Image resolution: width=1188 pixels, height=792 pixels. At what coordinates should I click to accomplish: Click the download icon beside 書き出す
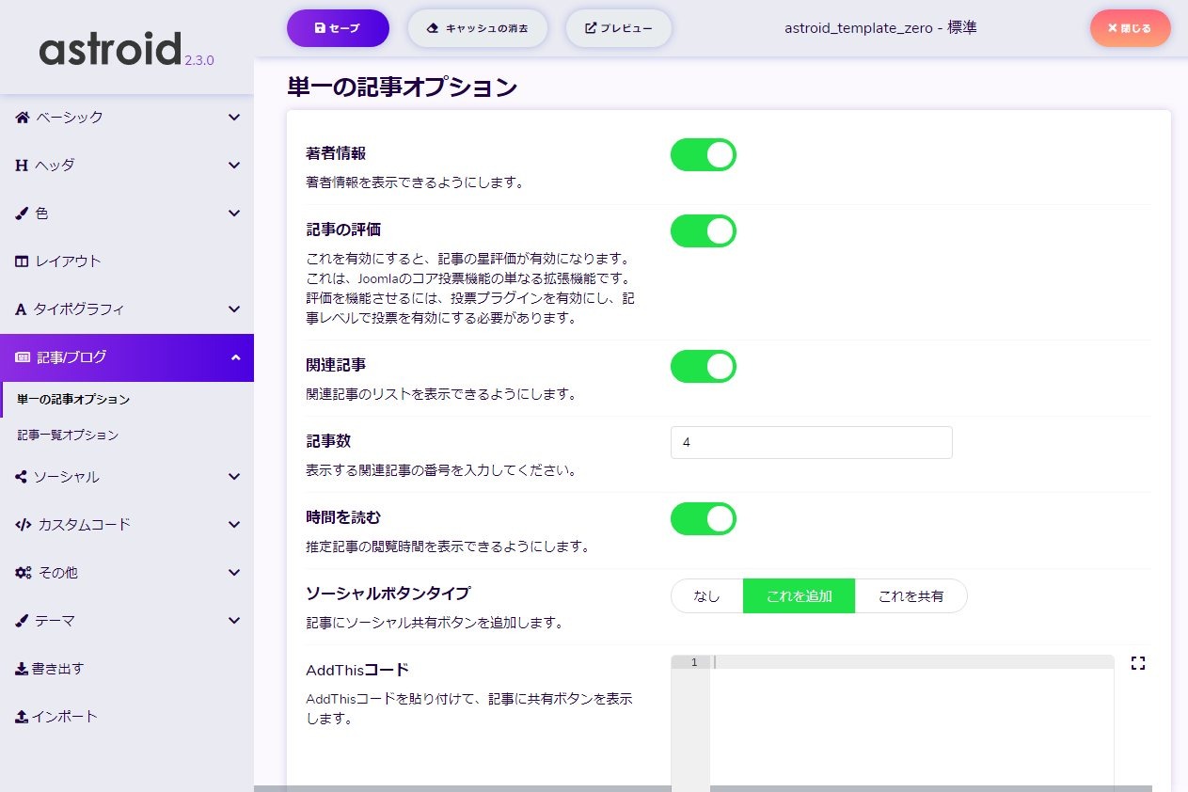22,669
